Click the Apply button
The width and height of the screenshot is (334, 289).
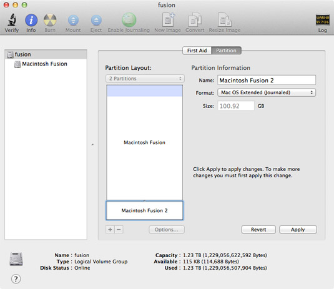coord(298,230)
